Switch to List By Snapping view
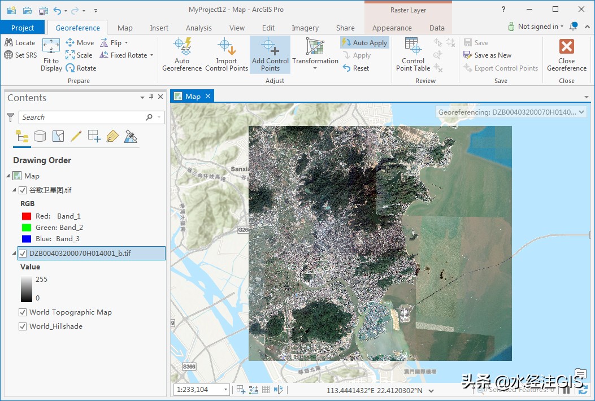Screen dimensions: 595x401 pyautogui.click(x=94, y=136)
